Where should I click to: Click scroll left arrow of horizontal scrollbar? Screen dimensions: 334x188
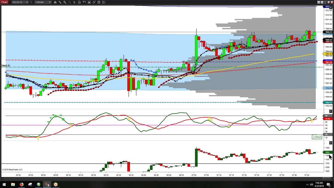(x=2, y=179)
